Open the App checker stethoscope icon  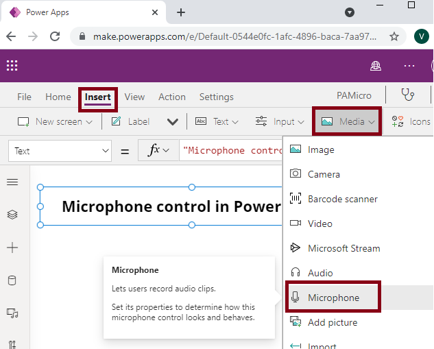[x=408, y=95]
